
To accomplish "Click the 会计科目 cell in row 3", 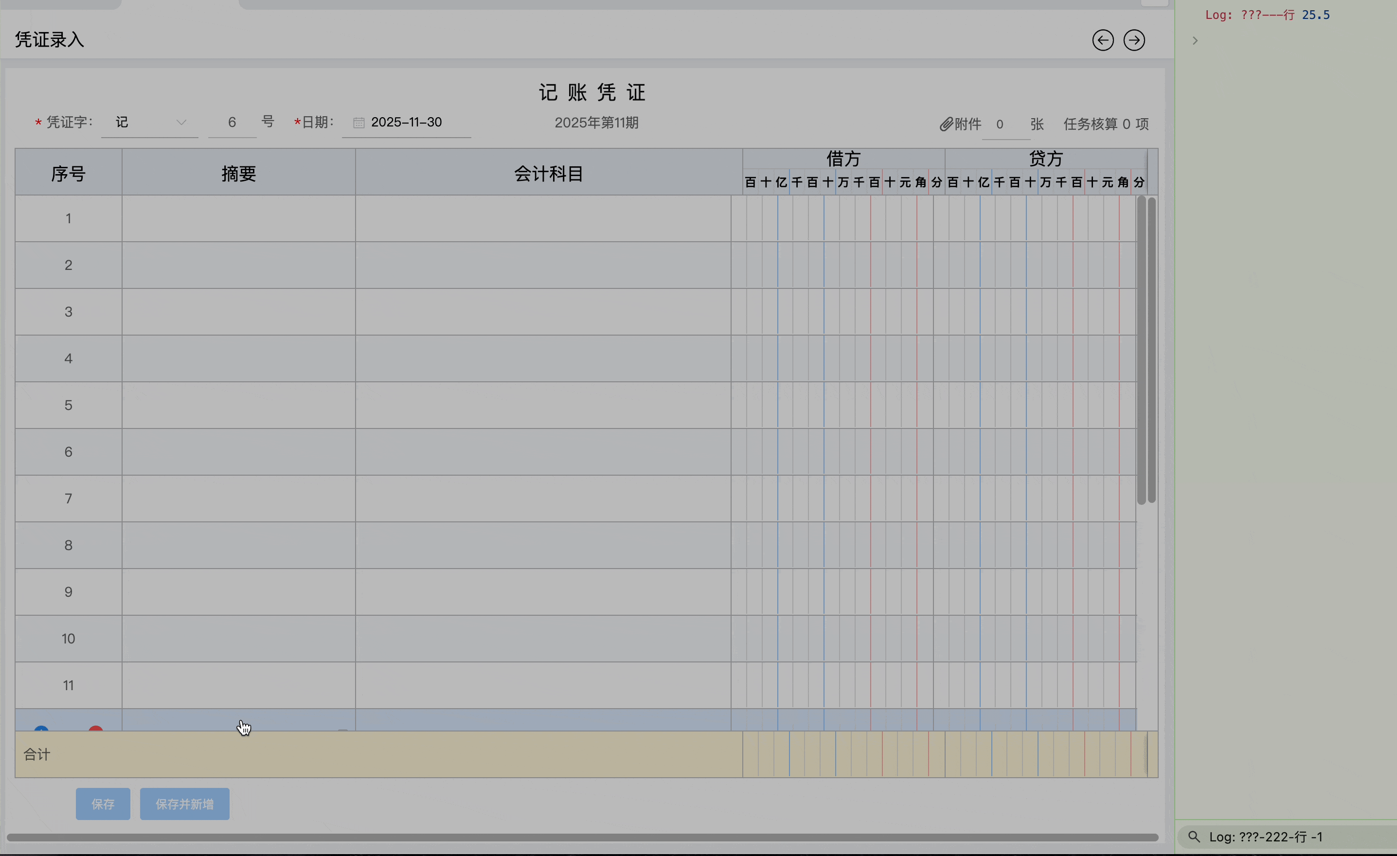I will point(542,312).
